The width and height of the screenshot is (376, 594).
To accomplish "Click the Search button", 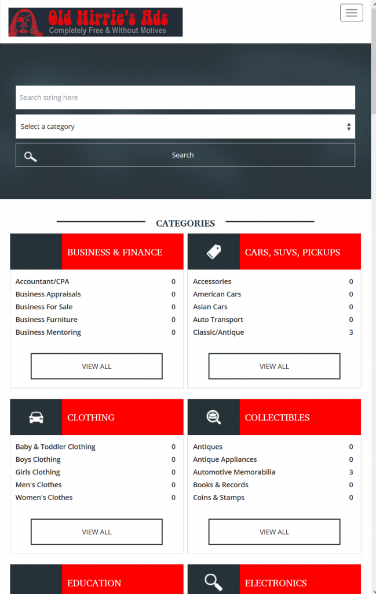I will point(185,155).
